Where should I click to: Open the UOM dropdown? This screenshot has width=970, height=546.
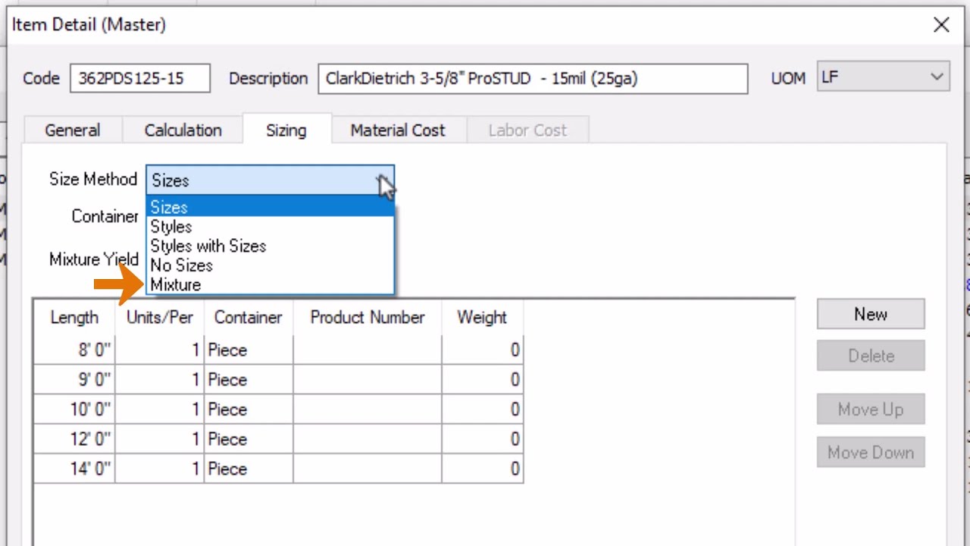[x=937, y=77]
